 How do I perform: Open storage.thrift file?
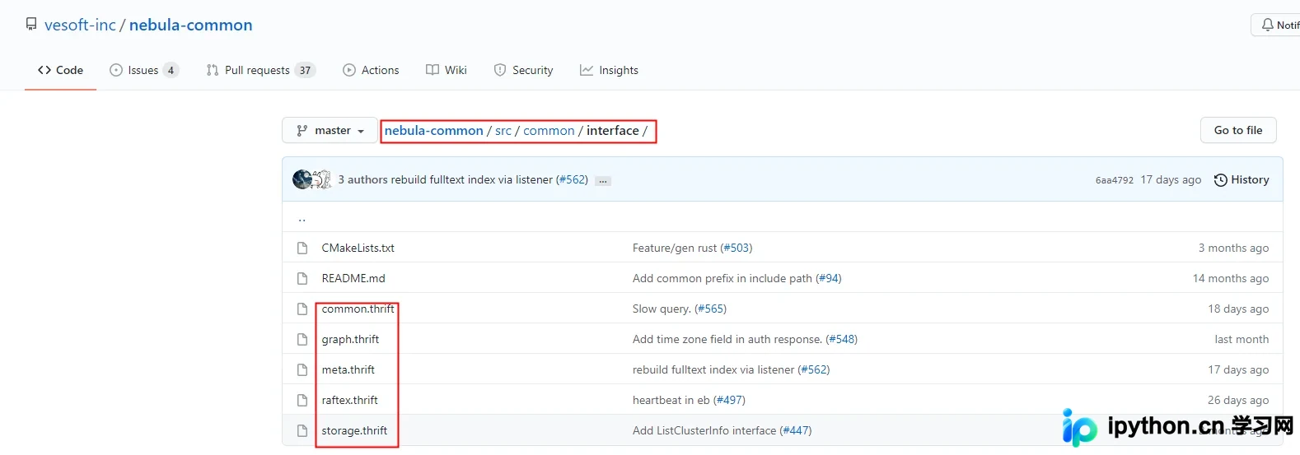[x=354, y=430]
